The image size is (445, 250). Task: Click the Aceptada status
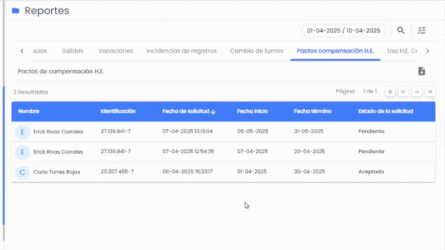371,171
